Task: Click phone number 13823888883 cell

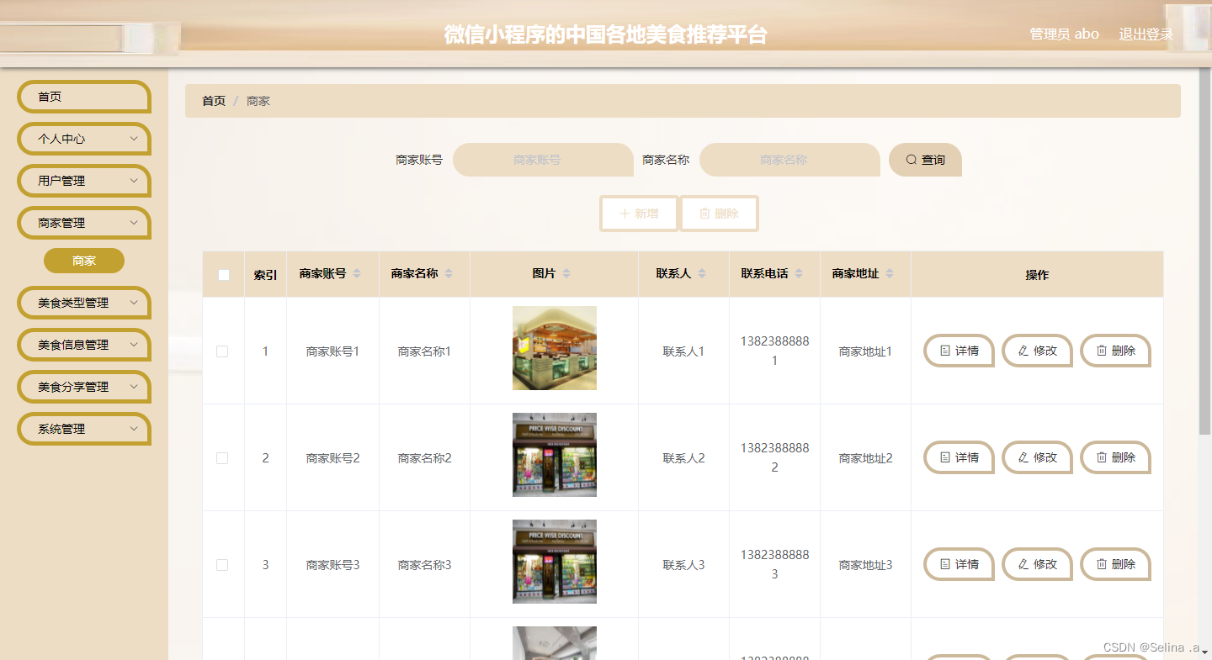Action: tap(774, 564)
